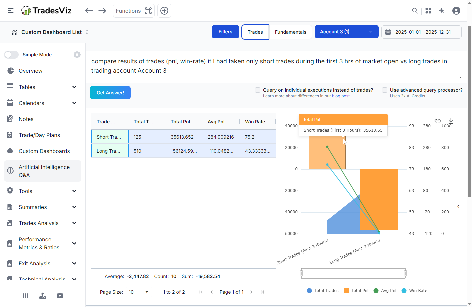The height and width of the screenshot is (307, 472).
Task: Open the Account 3 dropdown
Action: (346, 32)
